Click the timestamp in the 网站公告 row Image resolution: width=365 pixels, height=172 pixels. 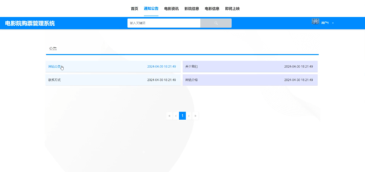coord(162,67)
